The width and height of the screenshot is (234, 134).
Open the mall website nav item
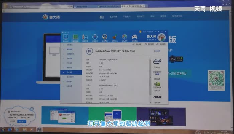coord(152,16)
